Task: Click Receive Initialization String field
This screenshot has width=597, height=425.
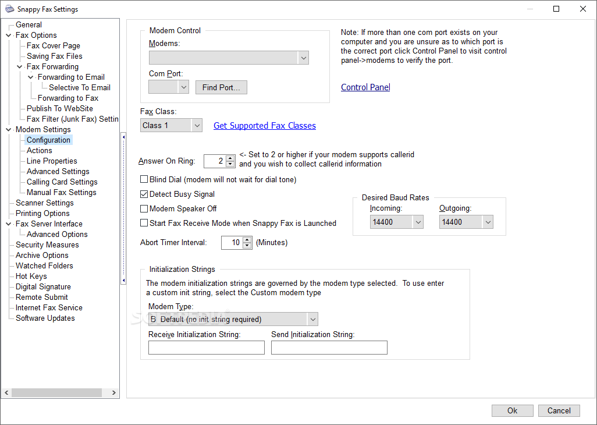Action: click(x=207, y=348)
